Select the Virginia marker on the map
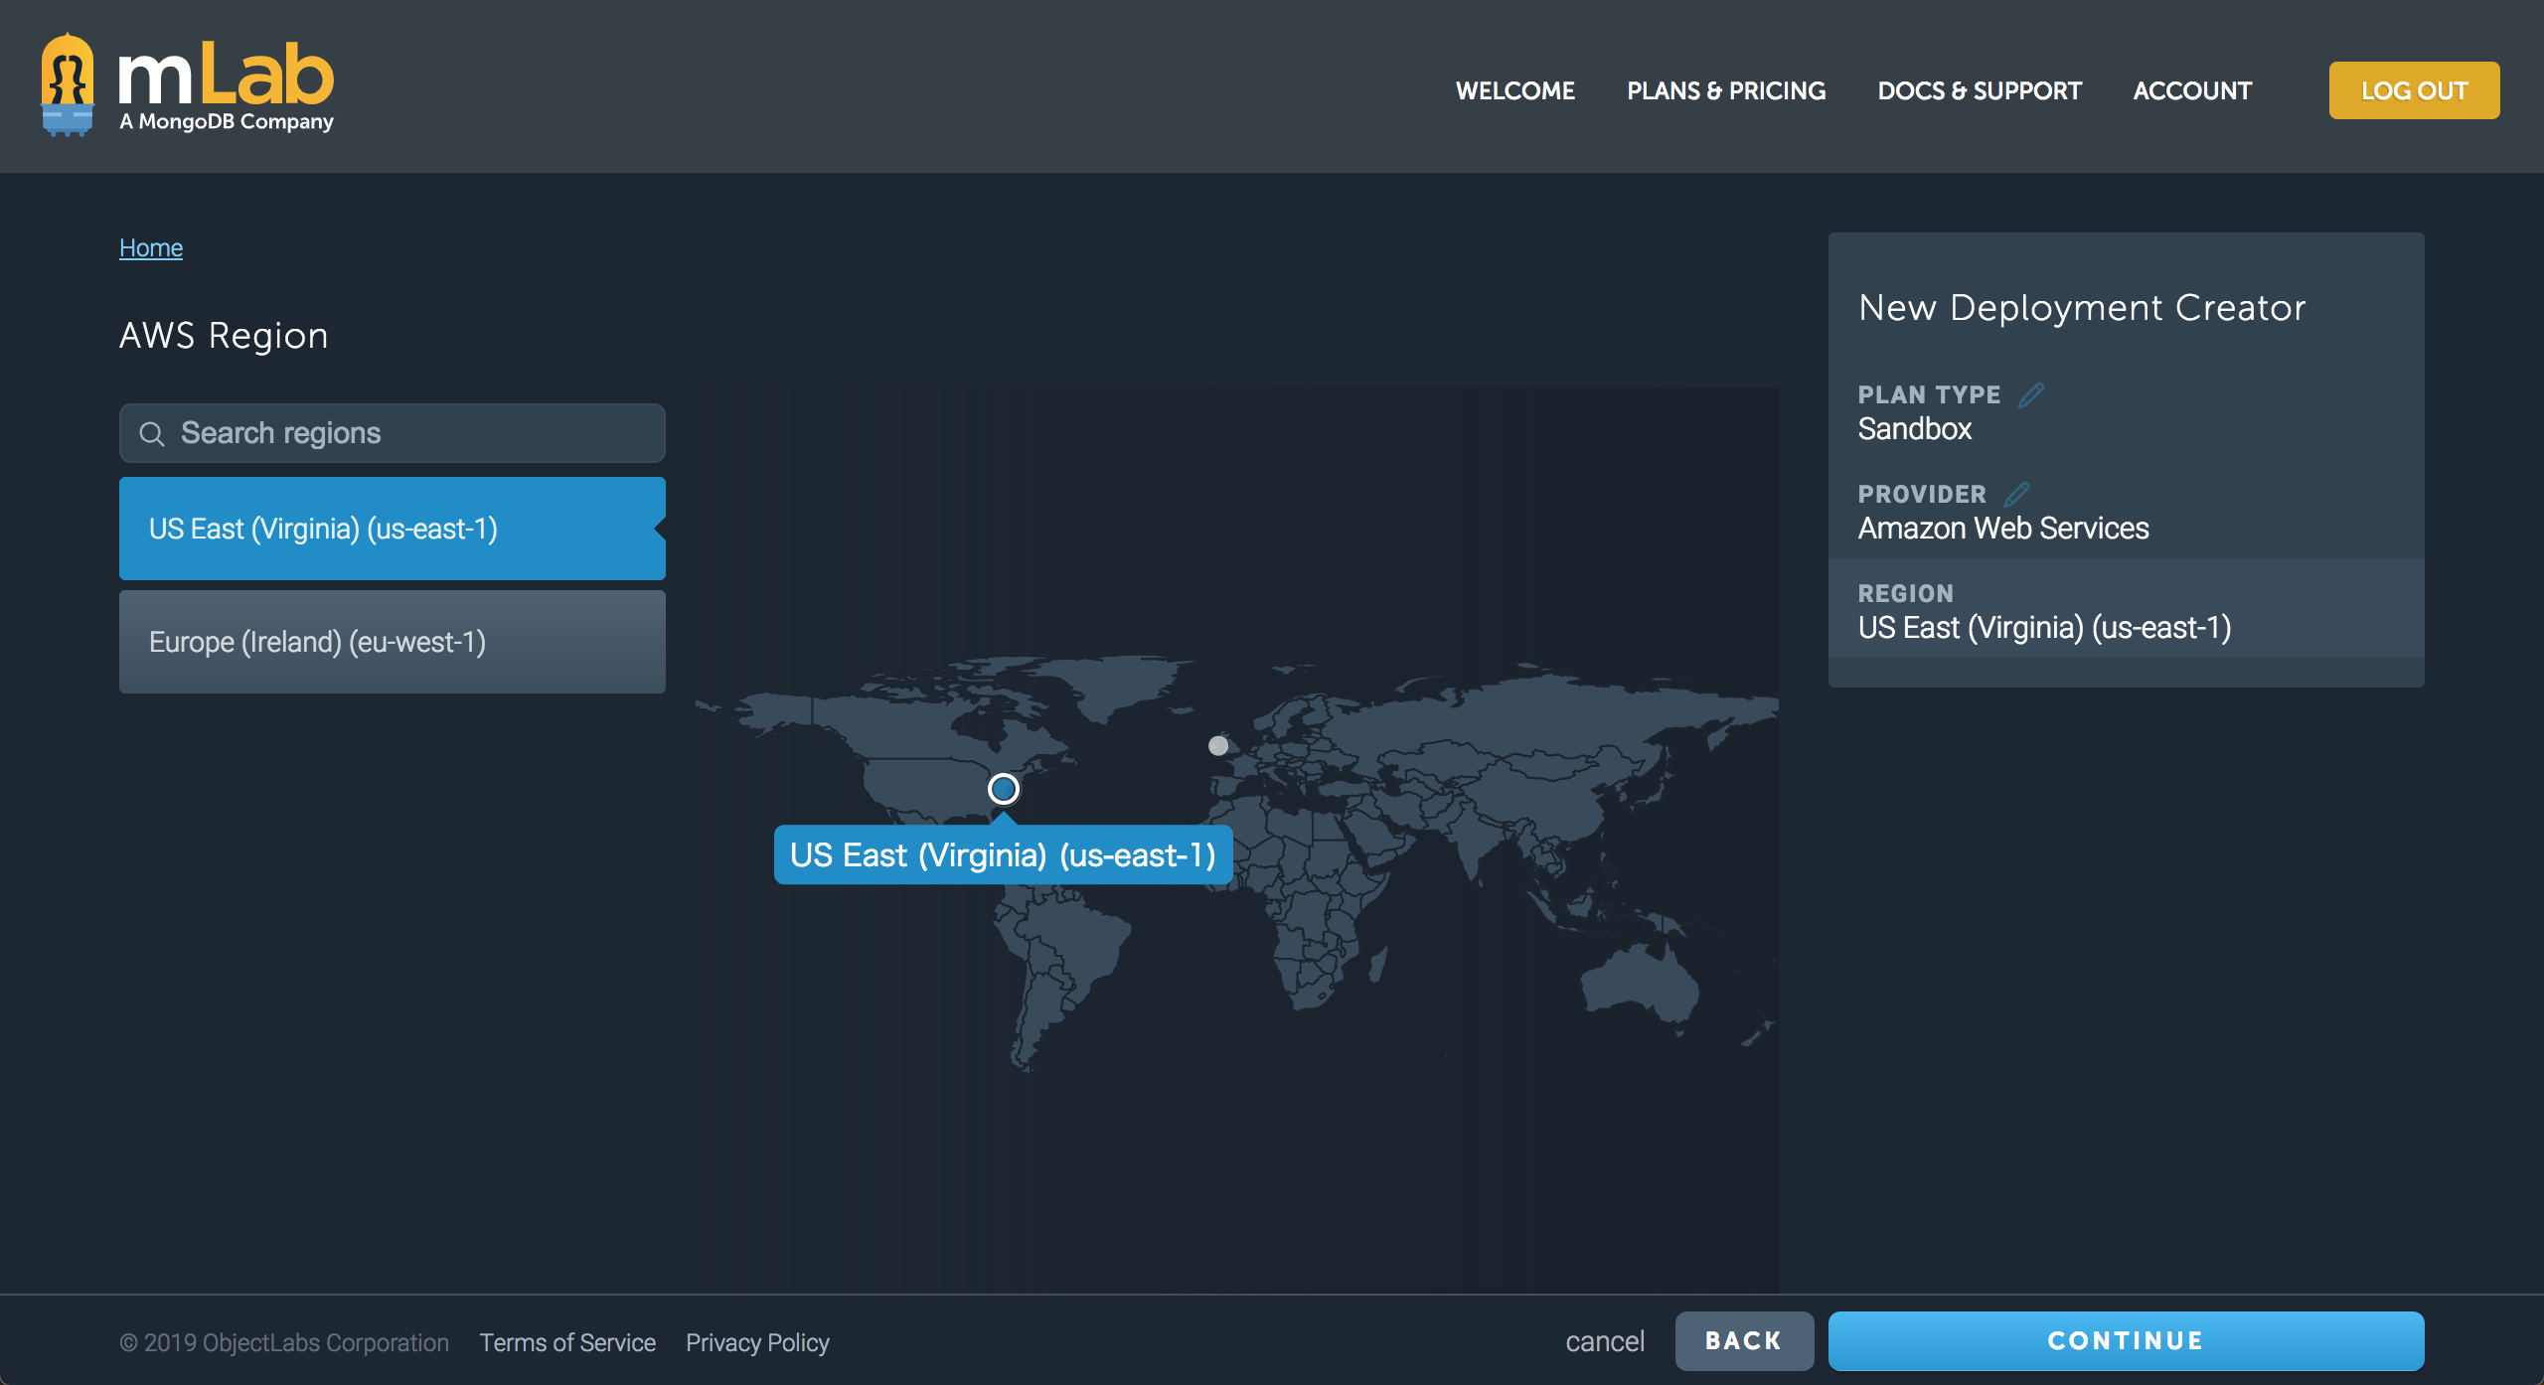The height and width of the screenshot is (1385, 2544). [1004, 789]
